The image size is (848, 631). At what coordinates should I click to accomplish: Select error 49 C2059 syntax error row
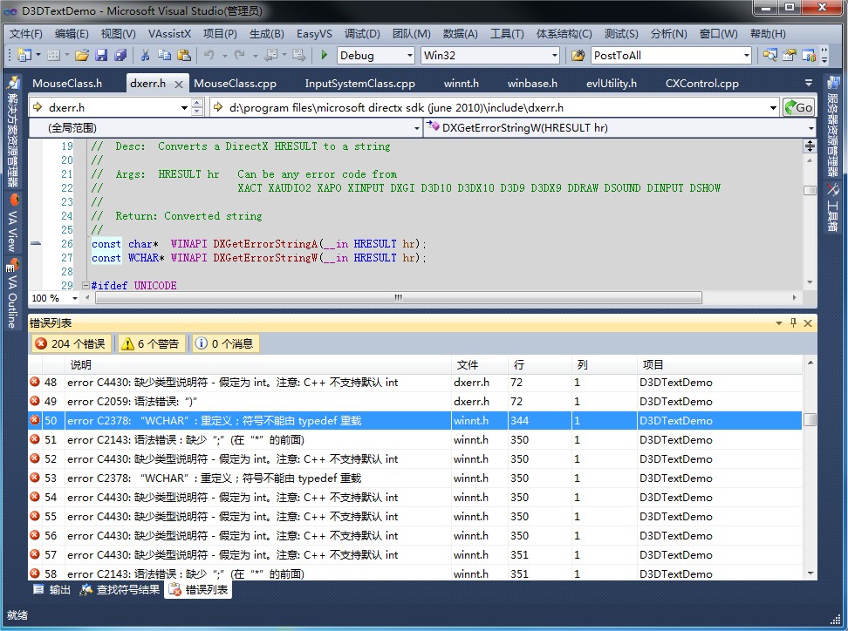coord(414,402)
